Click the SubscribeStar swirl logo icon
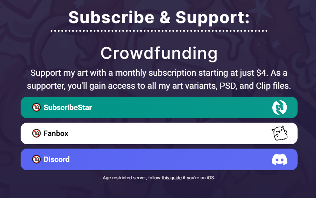Screen dimensions: 316x198 [x=279, y=107]
